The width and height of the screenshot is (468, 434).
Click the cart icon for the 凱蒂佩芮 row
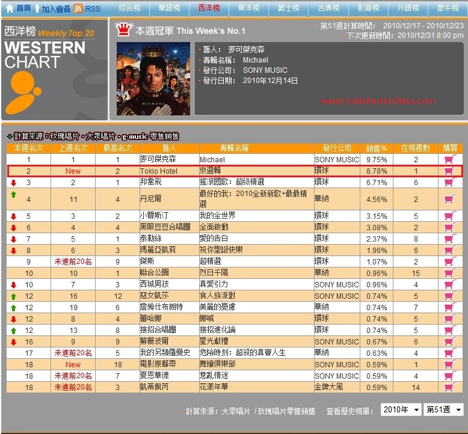[x=450, y=387]
